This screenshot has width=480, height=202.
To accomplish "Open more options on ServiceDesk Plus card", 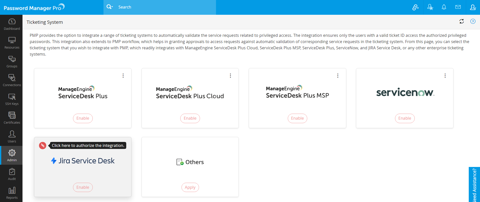I will tap(123, 76).
